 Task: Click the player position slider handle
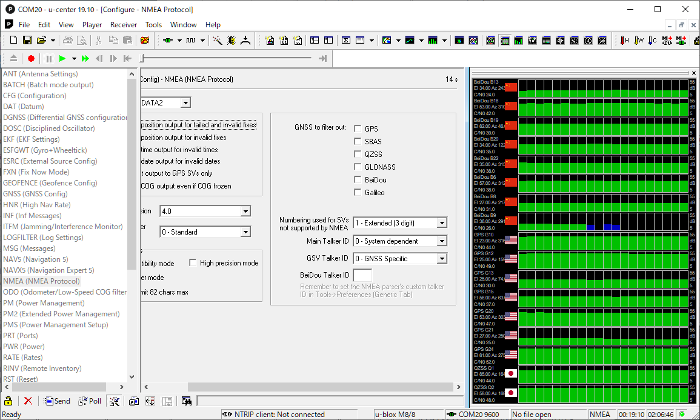[142, 58]
